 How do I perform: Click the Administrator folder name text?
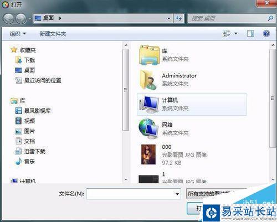point(179,76)
